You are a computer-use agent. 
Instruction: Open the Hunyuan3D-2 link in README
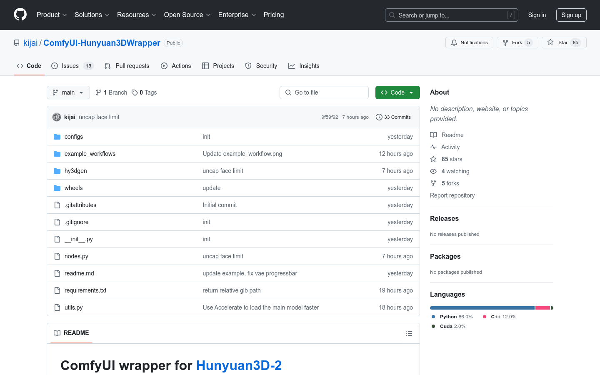coord(239,365)
